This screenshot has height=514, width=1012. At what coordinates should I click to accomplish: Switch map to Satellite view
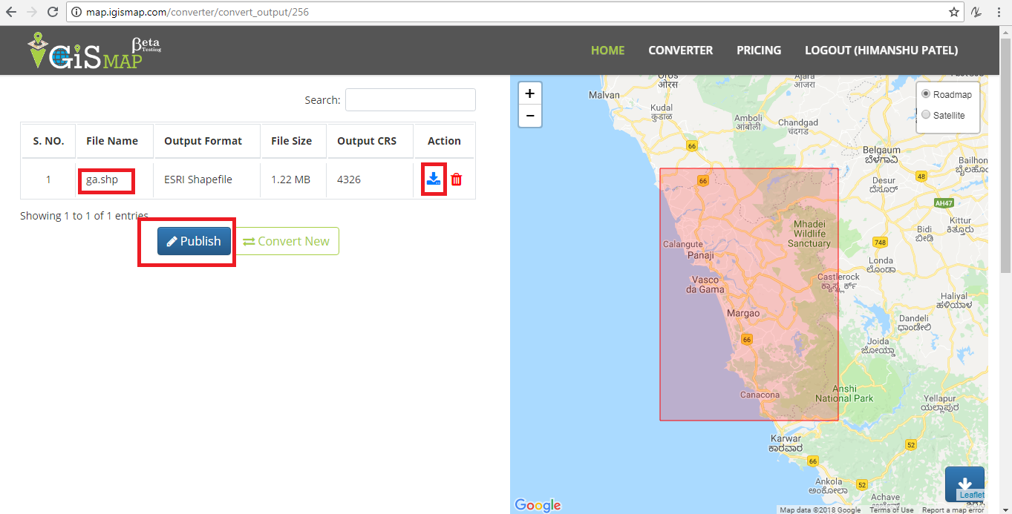pos(926,115)
